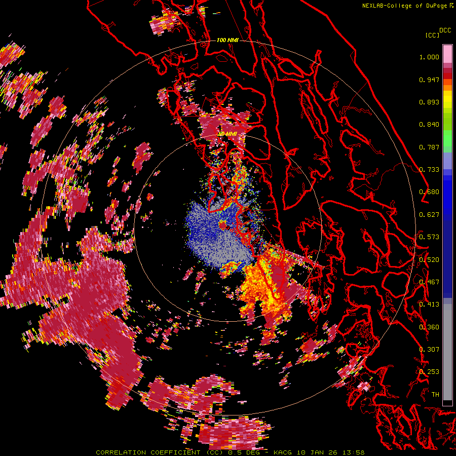Click the 1.000 scale value
456x456 pixels.
coord(429,57)
